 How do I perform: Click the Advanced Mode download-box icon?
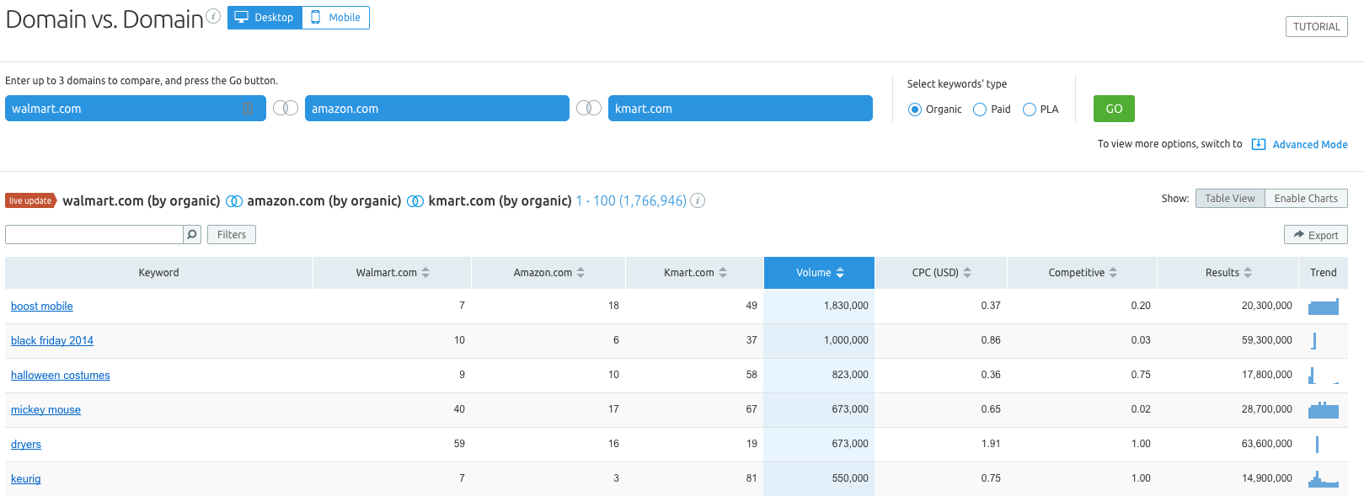[x=1259, y=144]
